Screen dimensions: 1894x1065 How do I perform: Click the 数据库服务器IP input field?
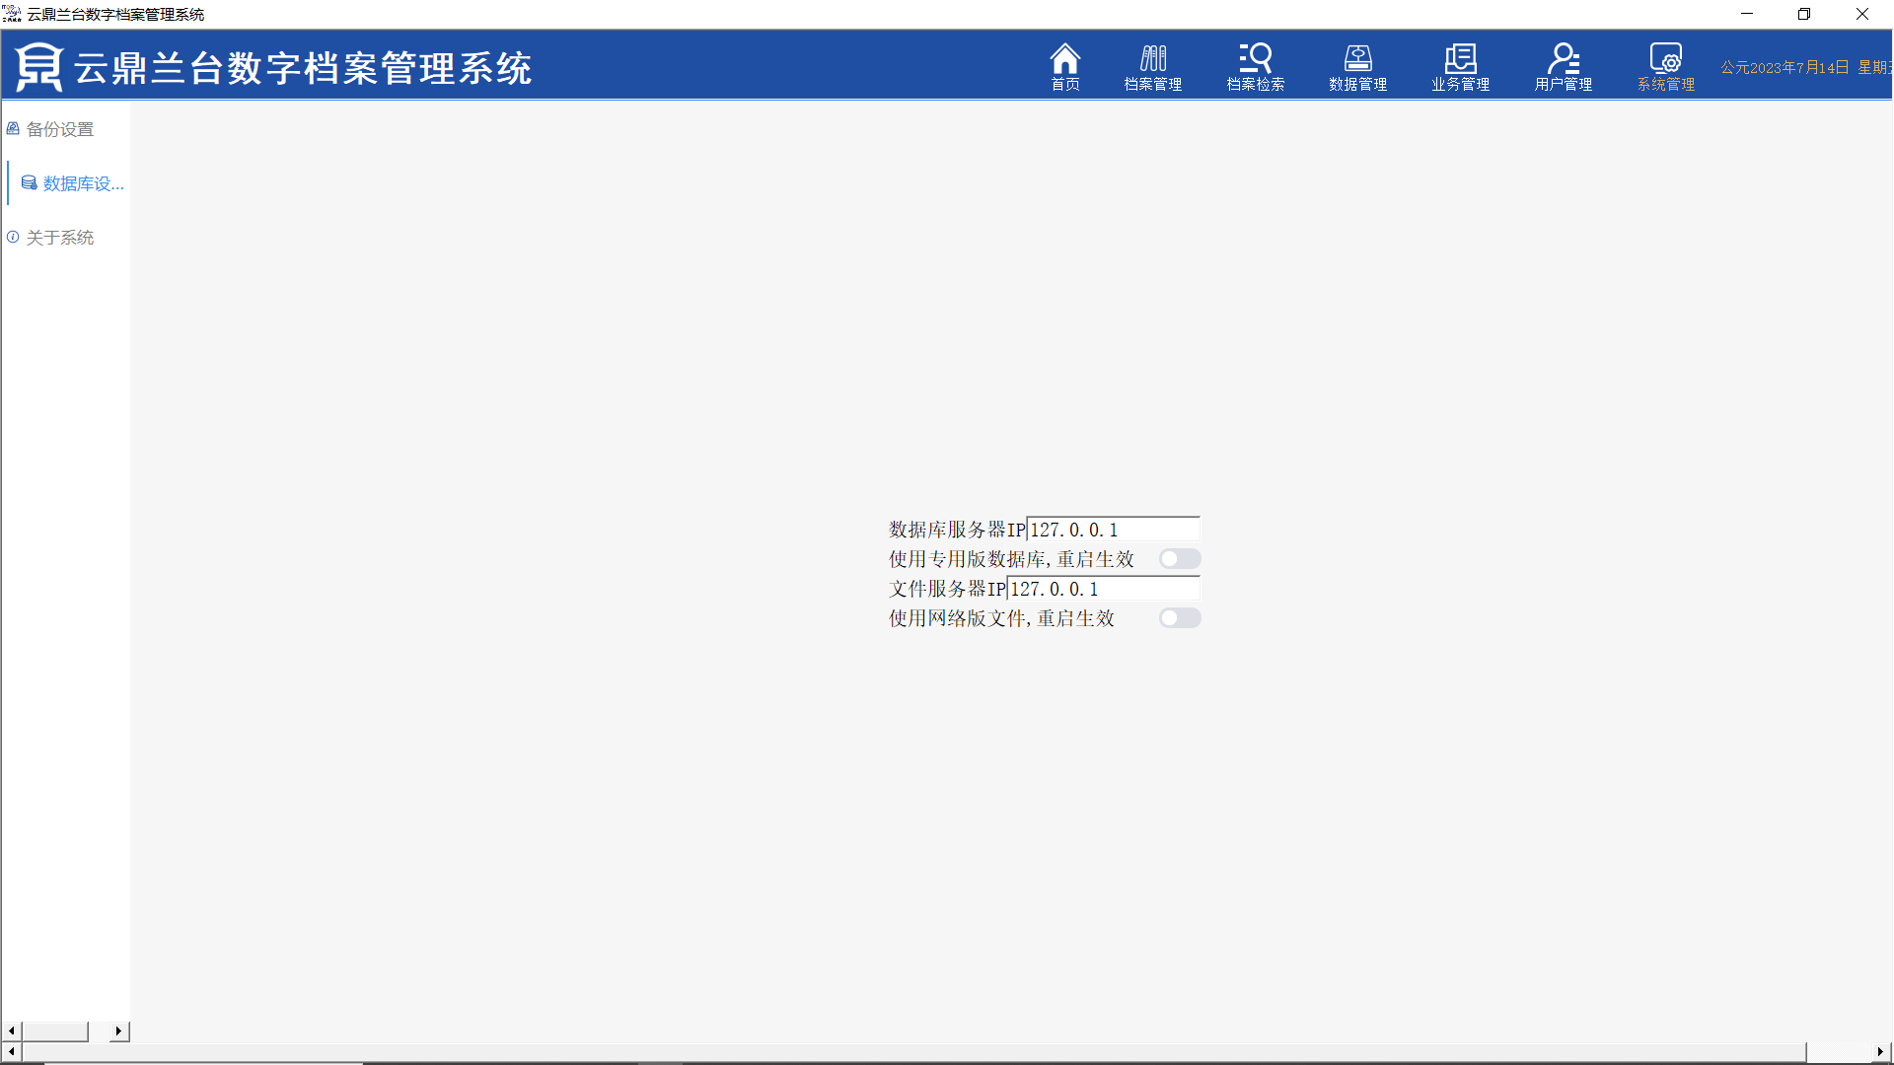point(1112,530)
